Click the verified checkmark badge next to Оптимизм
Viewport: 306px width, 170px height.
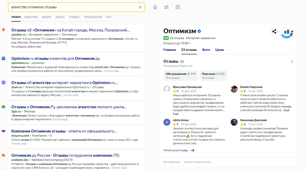[x=199, y=31]
